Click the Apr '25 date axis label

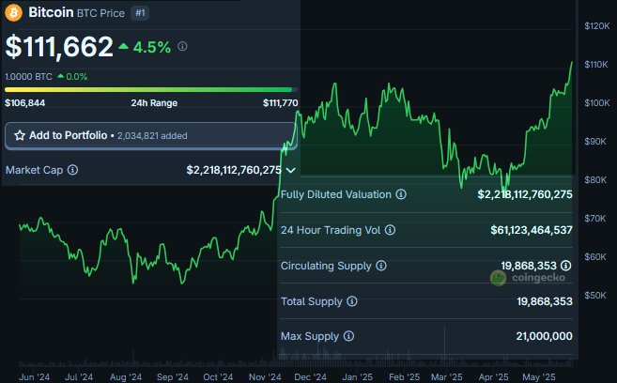tap(493, 377)
